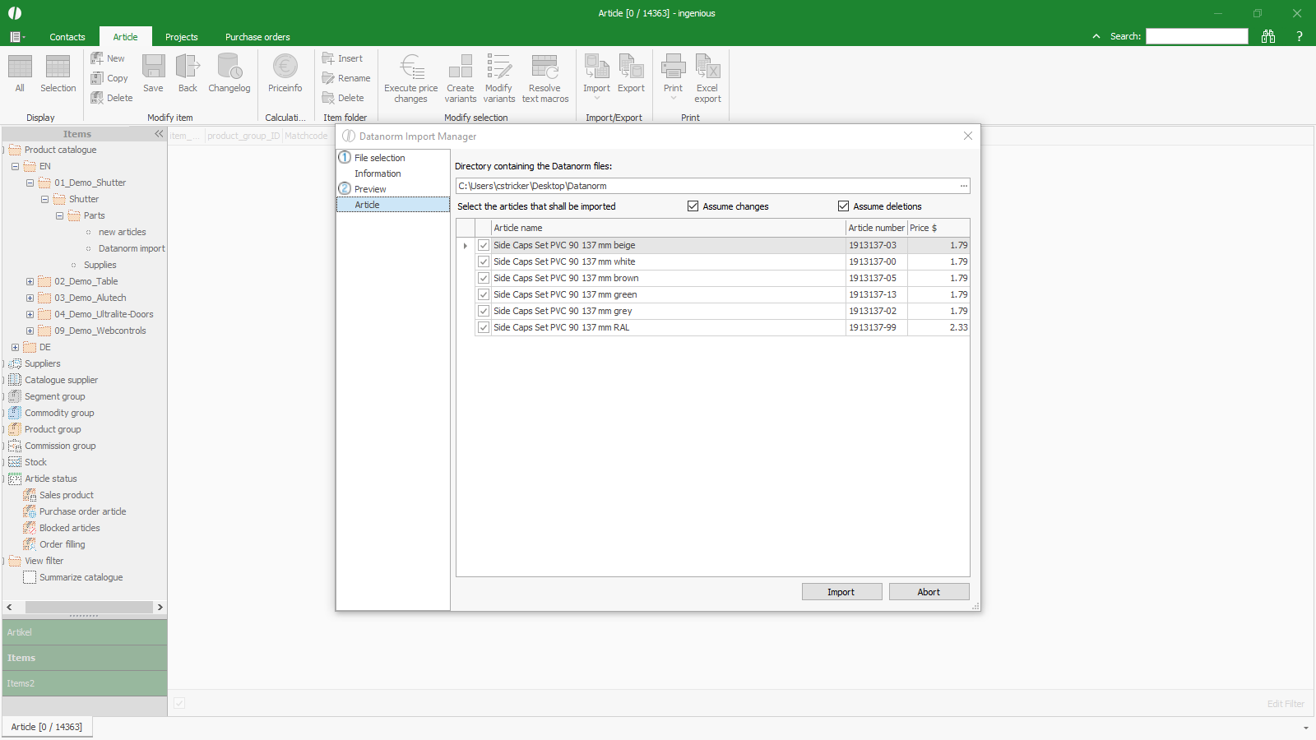Open Resolve text macros tool

[x=544, y=67]
